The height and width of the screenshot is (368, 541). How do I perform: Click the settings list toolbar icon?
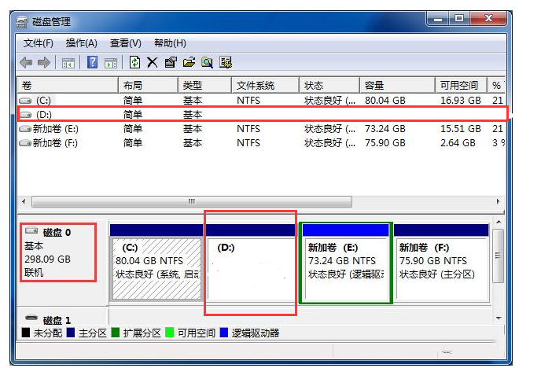tap(226, 62)
